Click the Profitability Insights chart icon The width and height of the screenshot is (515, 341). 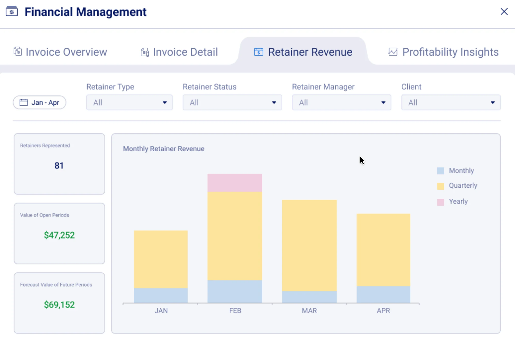coord(393,51)
